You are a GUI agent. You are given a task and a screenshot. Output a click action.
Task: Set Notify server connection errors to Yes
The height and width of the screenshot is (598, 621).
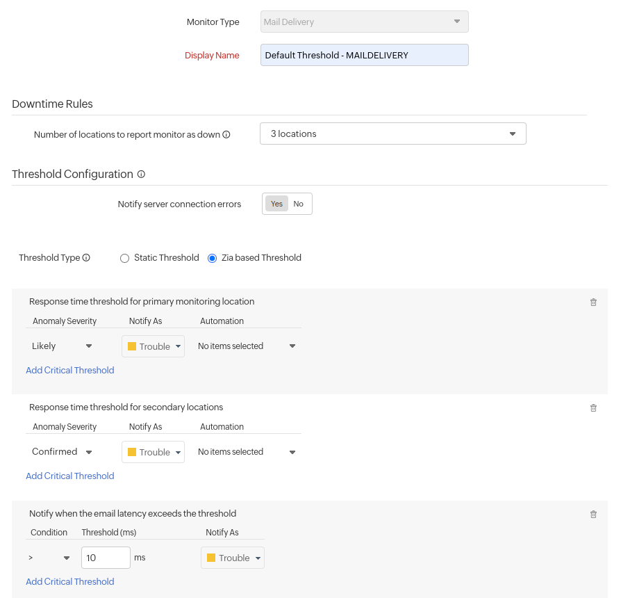tap(276, 204)
